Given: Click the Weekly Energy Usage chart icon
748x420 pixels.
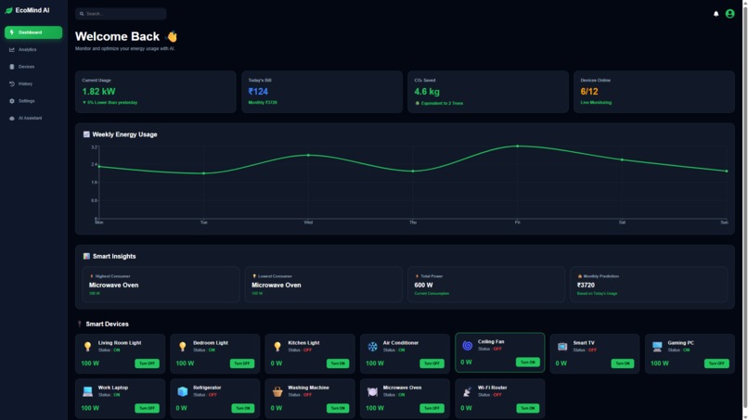Looking at the screenshot, I should click(86, 134).
